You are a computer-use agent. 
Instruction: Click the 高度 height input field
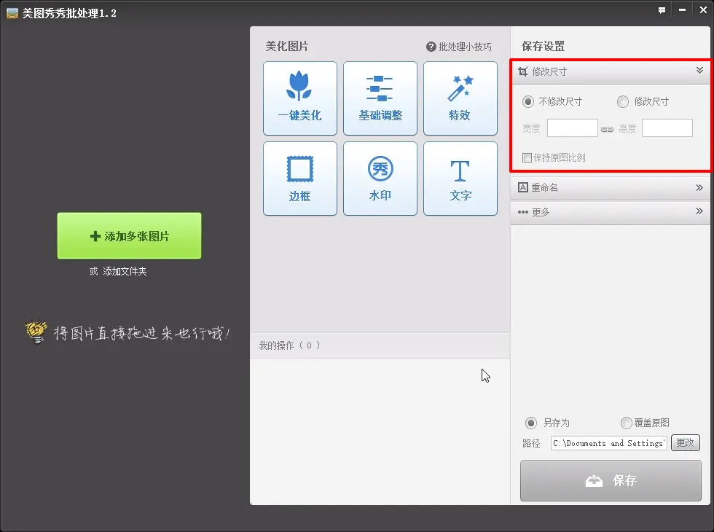667,128
